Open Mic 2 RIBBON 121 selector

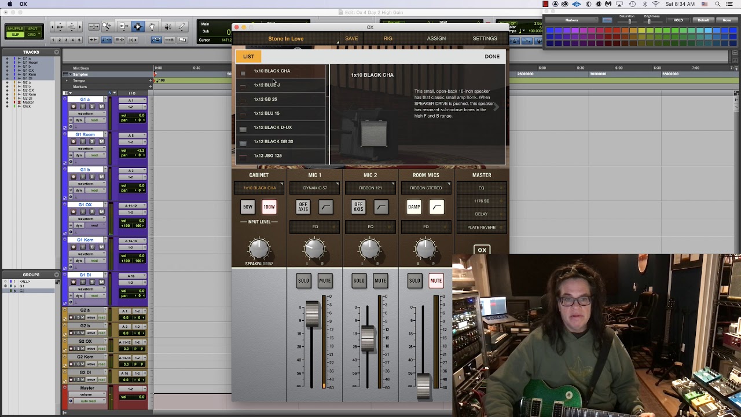click(370, 188)
